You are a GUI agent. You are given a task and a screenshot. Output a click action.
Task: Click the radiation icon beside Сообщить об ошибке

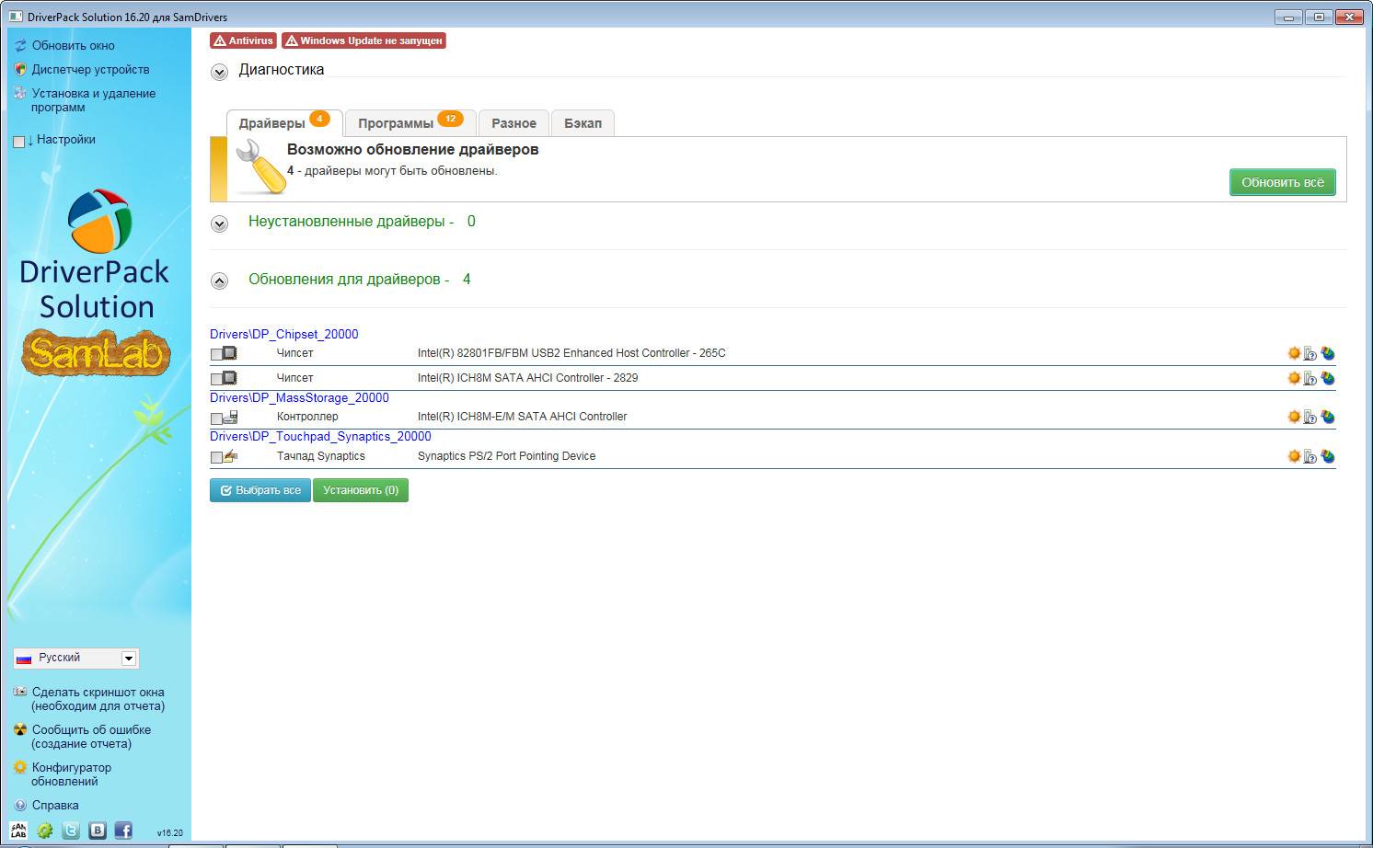(x=20, y=729)
